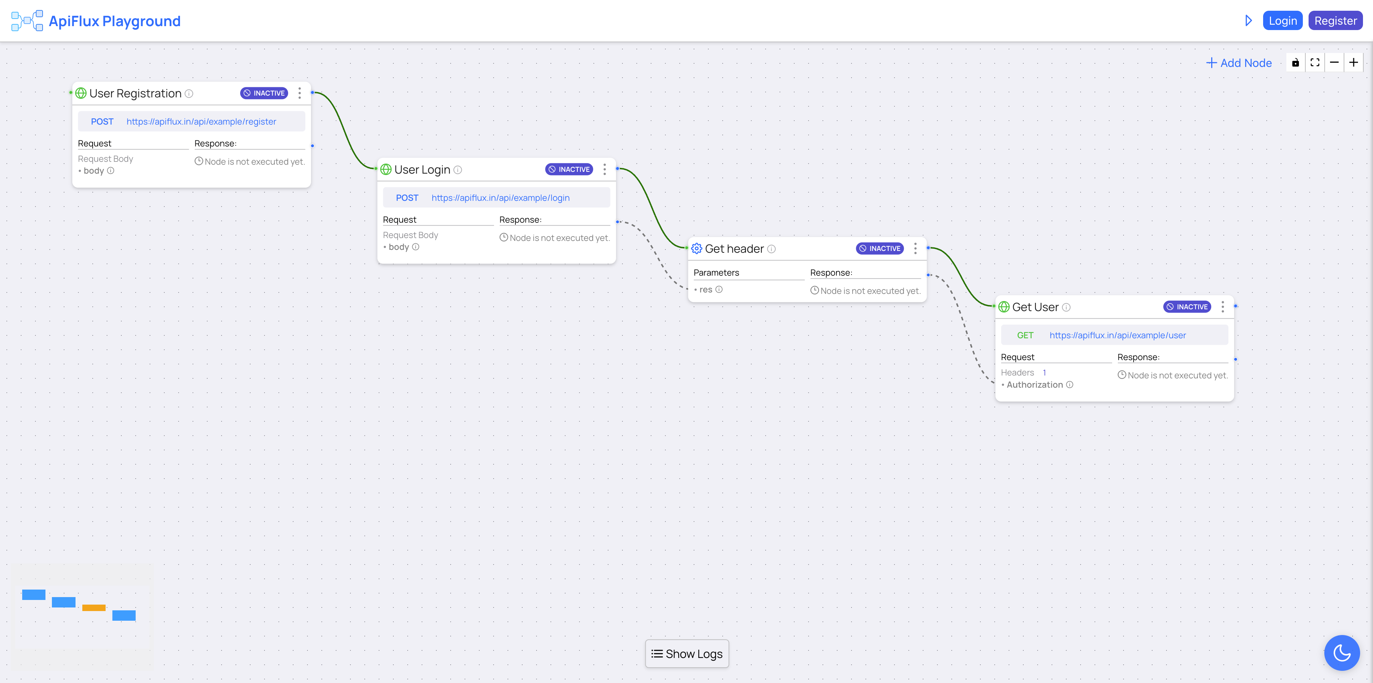This screenshot has height=683, width=1373.
Task: Click the Add Node link
Action: (x=1239, y=62)
